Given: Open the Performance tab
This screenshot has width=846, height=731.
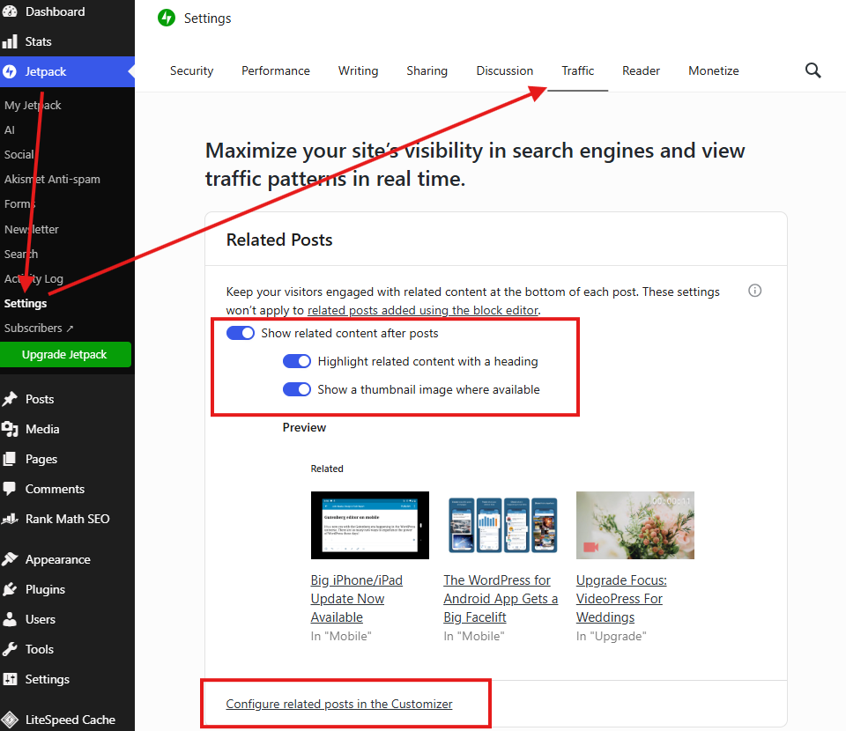Looking at the screenshot, I should coord(276,70).
